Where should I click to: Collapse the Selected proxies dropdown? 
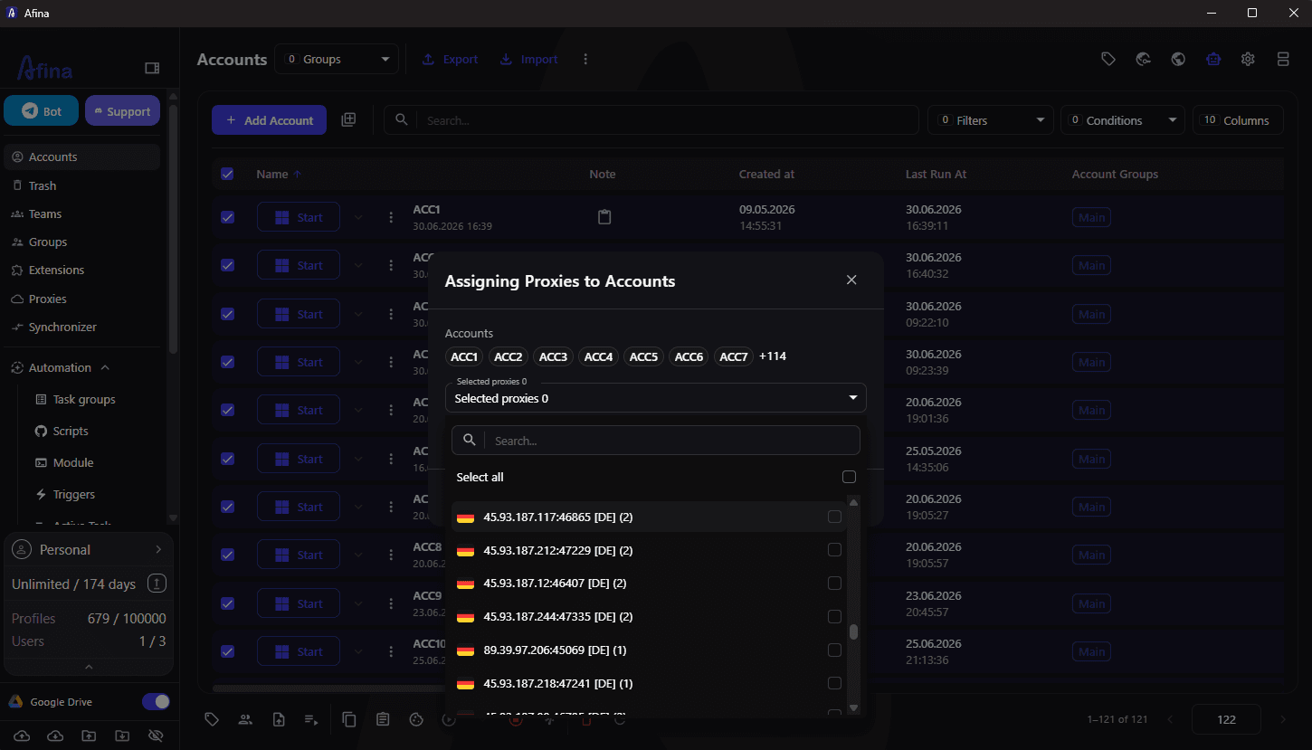[x=852, y=398]
